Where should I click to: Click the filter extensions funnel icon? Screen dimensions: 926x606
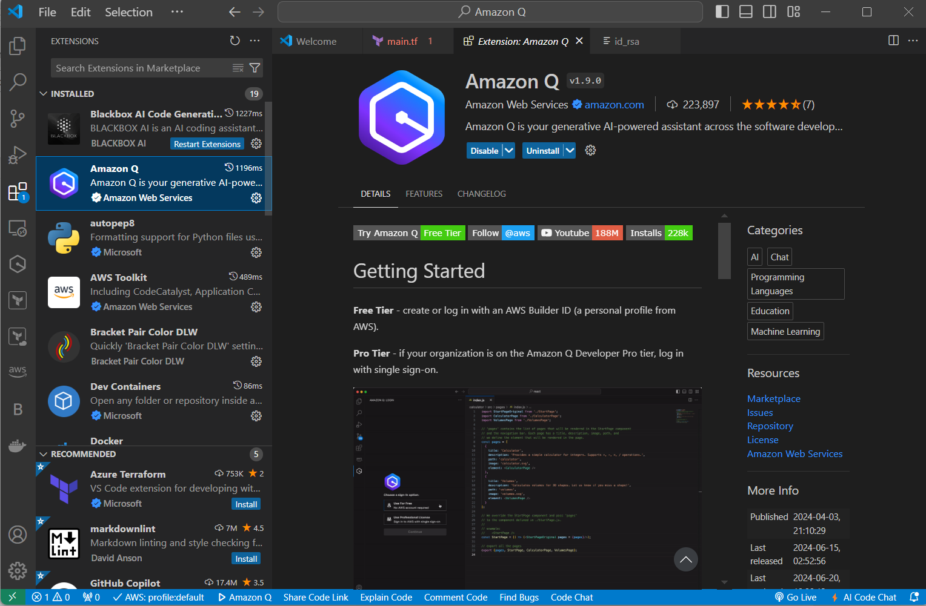coord(255,68)
